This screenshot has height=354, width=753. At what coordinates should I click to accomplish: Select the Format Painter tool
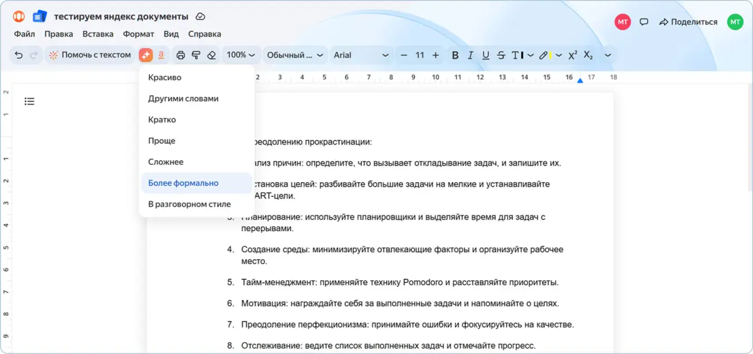pos(196,54)
